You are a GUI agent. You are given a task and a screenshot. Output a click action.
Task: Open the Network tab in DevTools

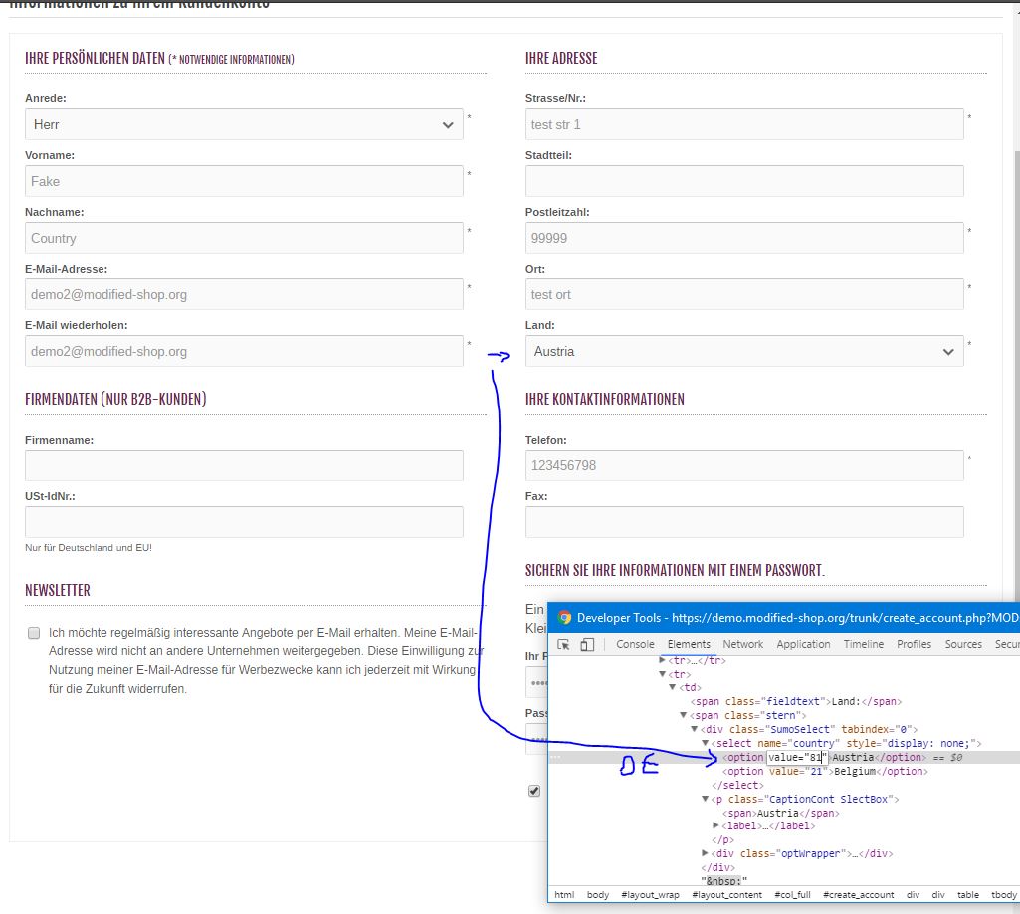point(742,644)
